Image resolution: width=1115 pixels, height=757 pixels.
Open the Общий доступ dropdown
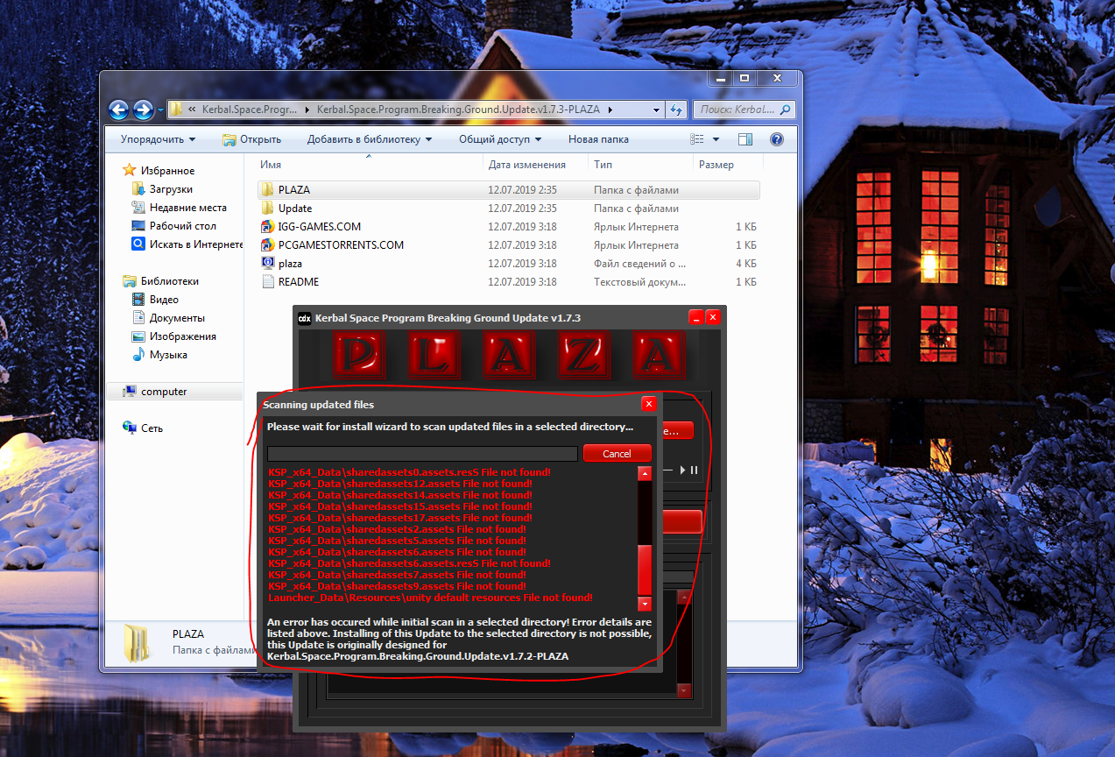coord(500,139)
